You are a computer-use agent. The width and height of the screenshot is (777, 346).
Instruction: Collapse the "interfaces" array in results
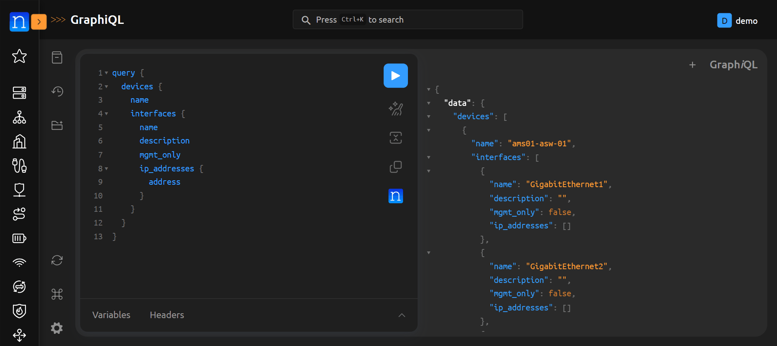click(x=429, y=158)
